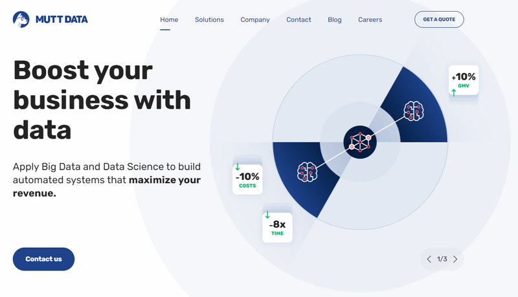
Task: Click the central network cube icon
Action: [360, 142]
